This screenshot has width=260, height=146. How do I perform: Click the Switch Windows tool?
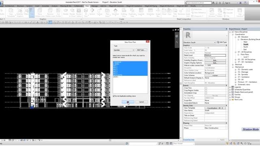[212, 13]
